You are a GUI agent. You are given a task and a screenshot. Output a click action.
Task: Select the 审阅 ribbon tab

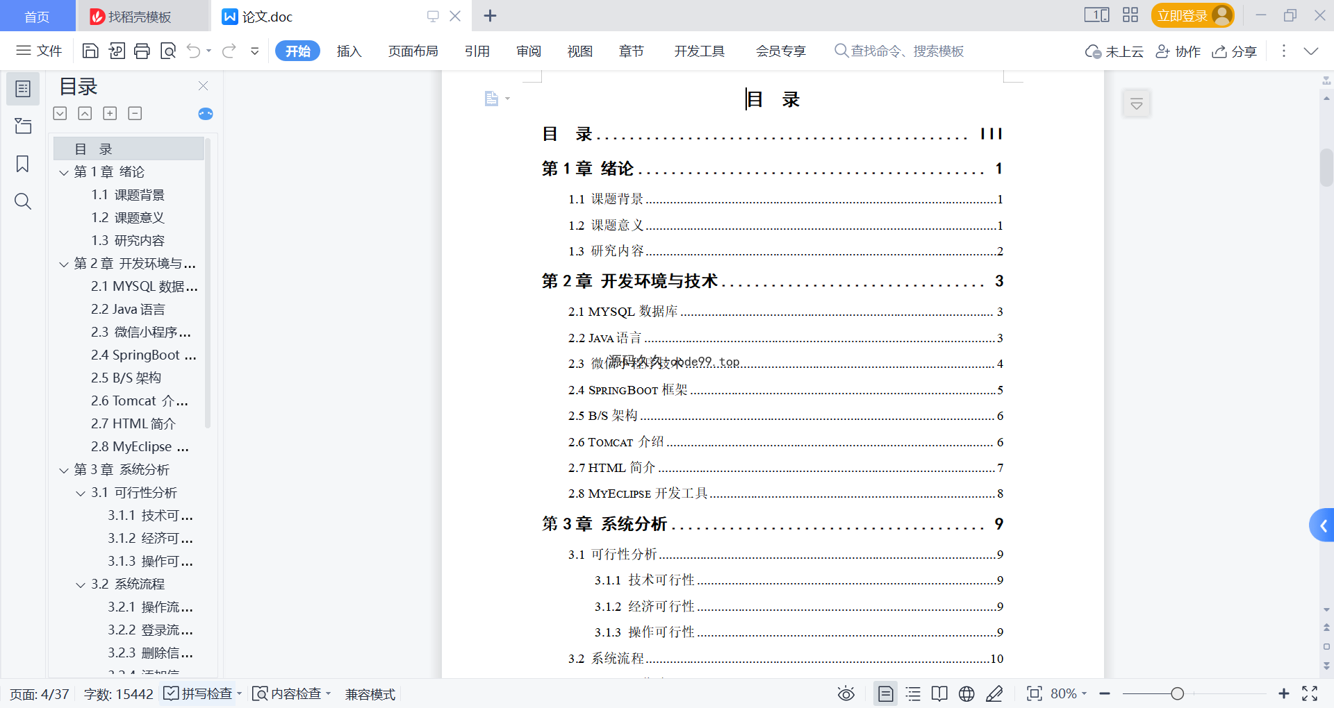(x=529, y=51)
